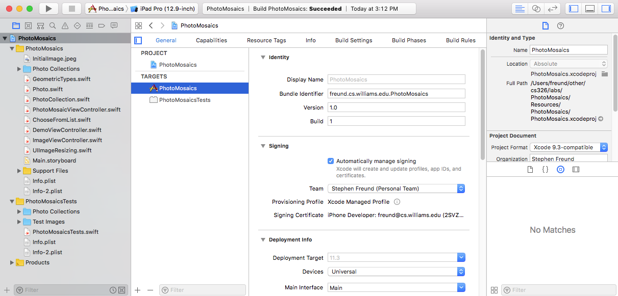The width and height of the screenshot is (618, 296).
Task: Expand the Support Files folder
Action: 19,171
